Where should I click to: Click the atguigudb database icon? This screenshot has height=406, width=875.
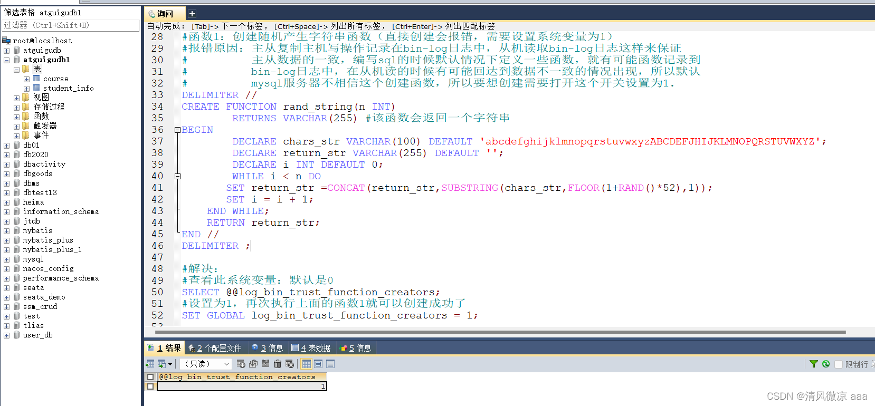point(17,50)
